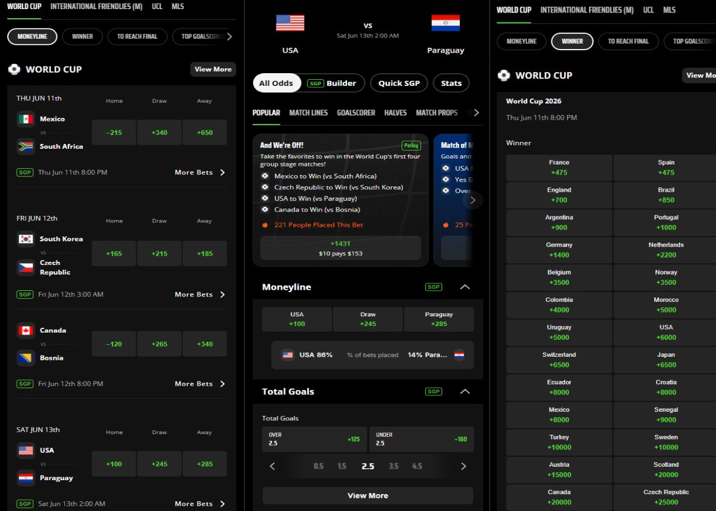Move total goals line selector left arrow
The height and width of the screenshot is (511, 716).
[x=272, y=466]
